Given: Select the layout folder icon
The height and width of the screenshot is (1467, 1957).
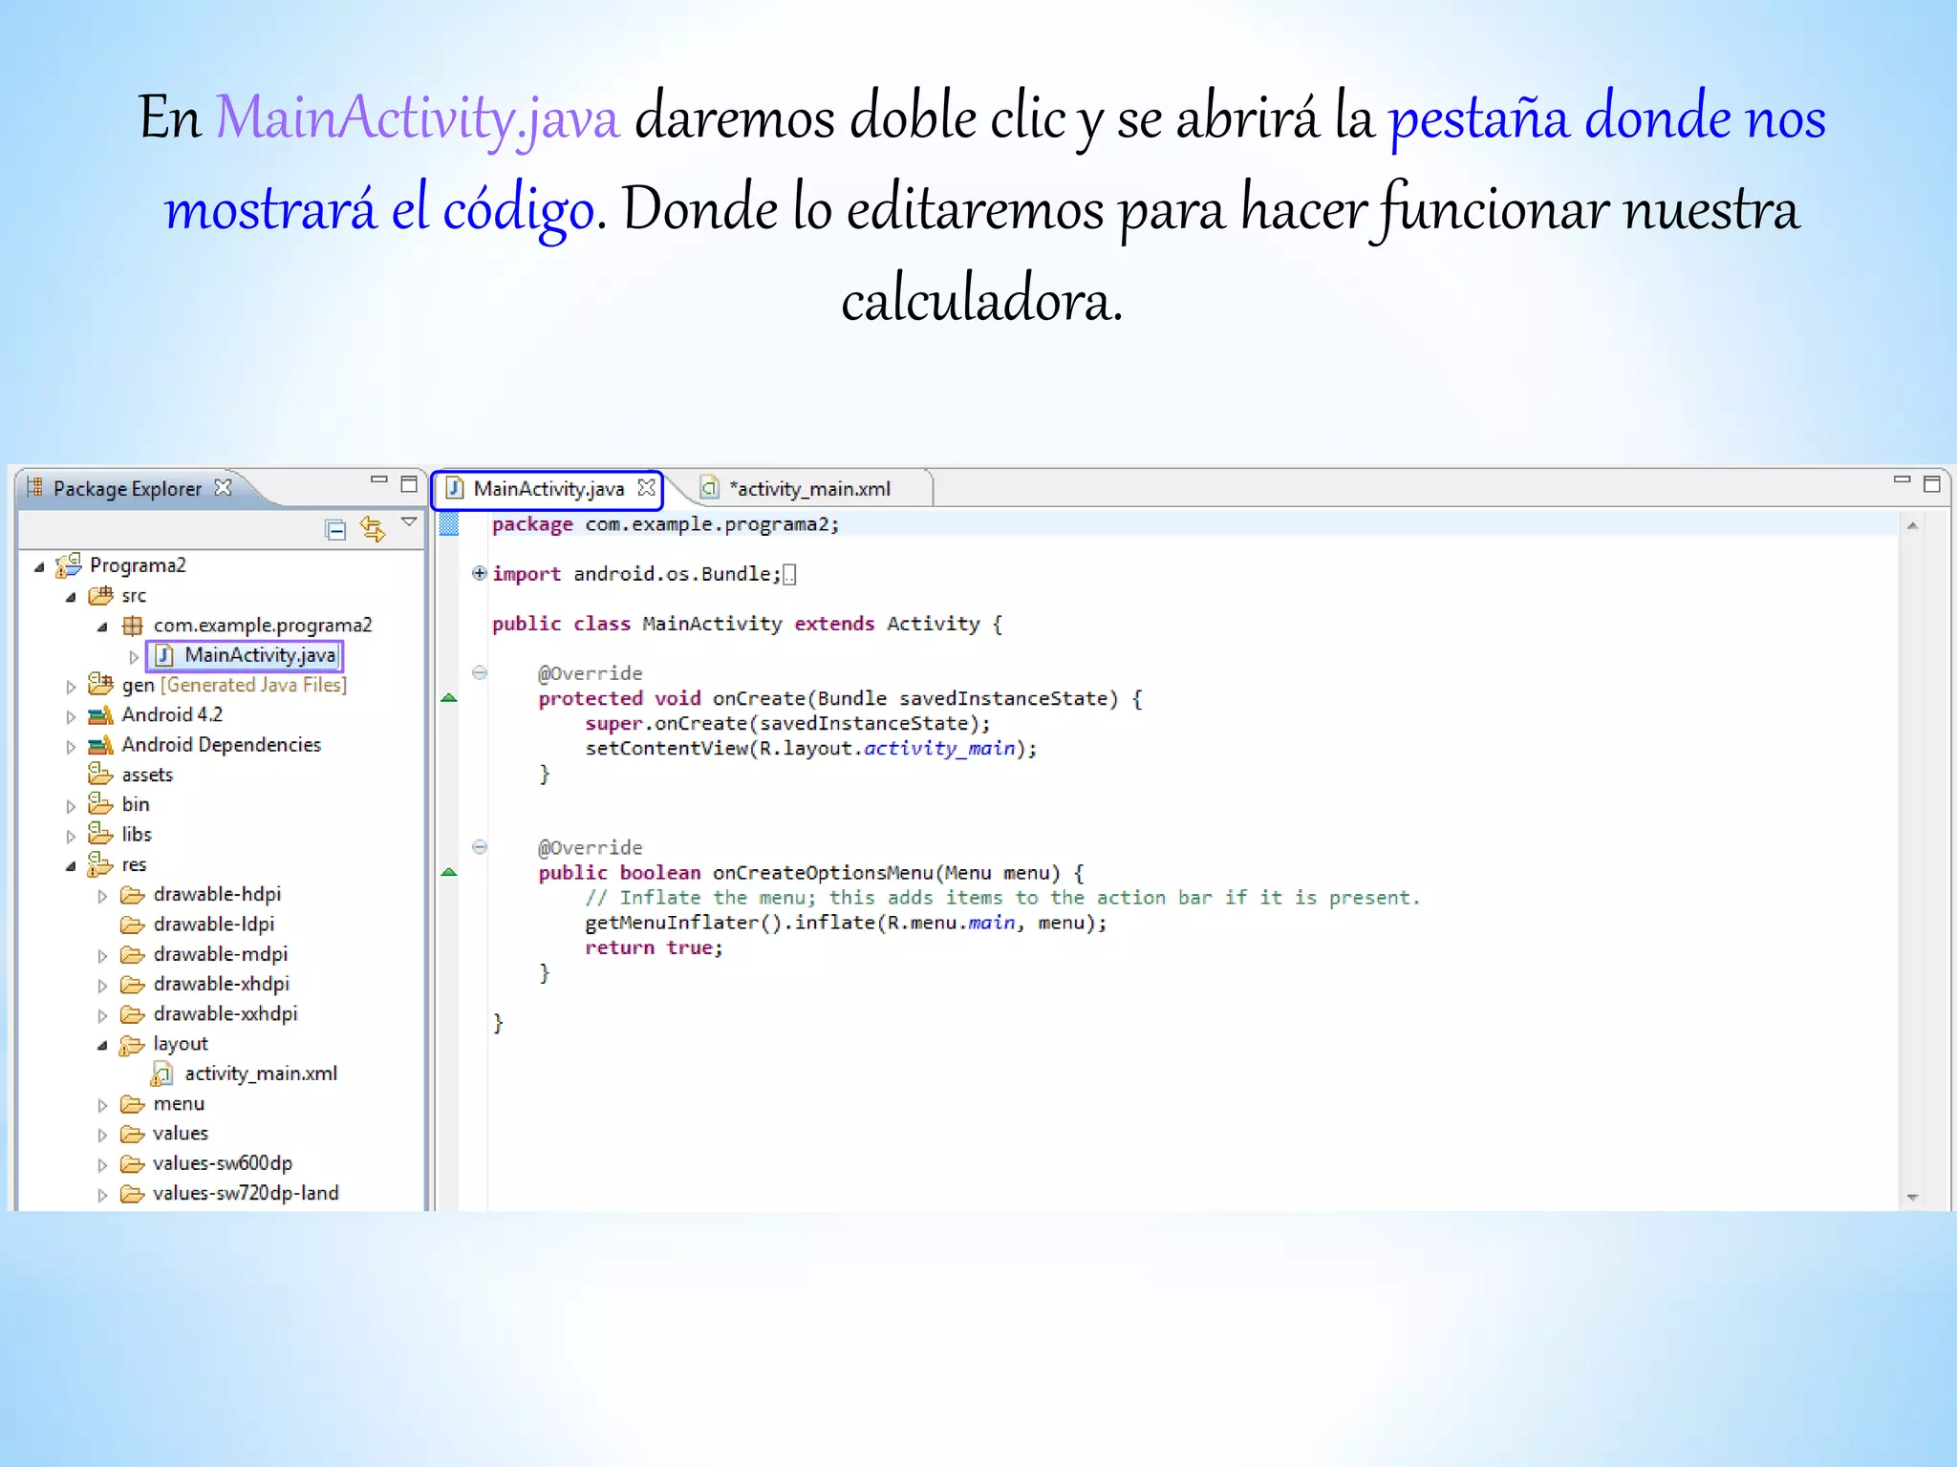Looking at the screenshot, I should point(132,1046).
